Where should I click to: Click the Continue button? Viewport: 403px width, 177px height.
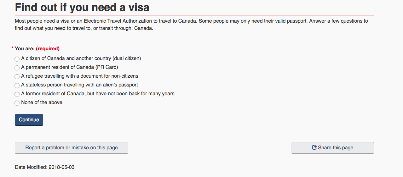pos(29,120)
